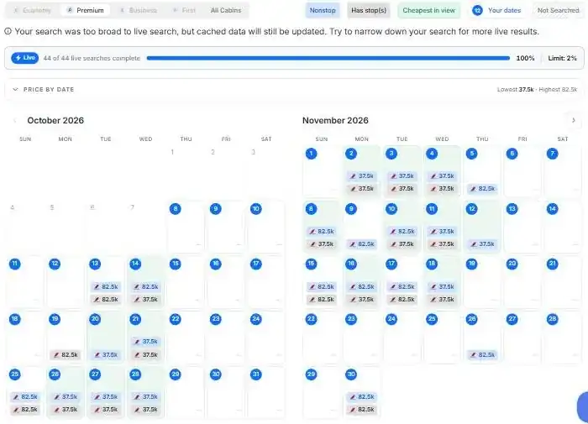This screenshot has width=588, height=424.
Task: Switch to the Economy cabin tab
Action: coord(32,10)
